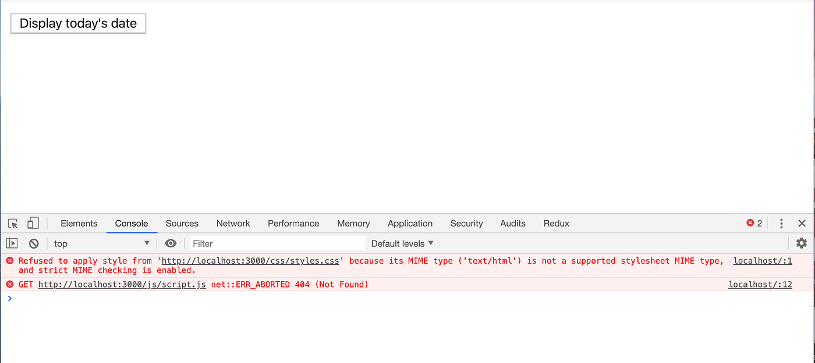Click 'net::ERR_ABORTED 404 (Not Found)' text
This screenshot has height=363, width=815.
[290, 284]
